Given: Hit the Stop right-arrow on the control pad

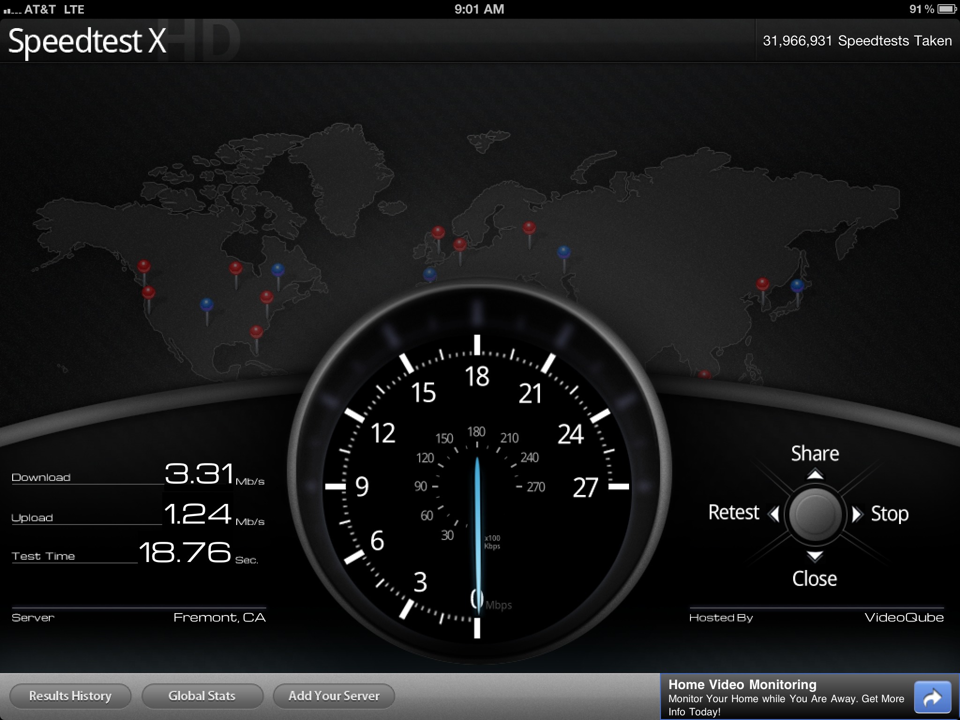Looking at the screenshot, I should tap(857, 514).
